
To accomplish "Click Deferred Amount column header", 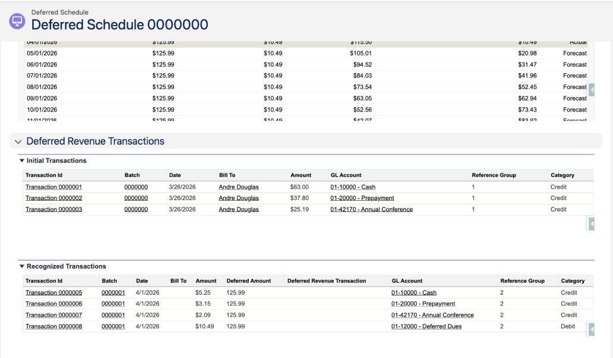I will pos(249,281).
